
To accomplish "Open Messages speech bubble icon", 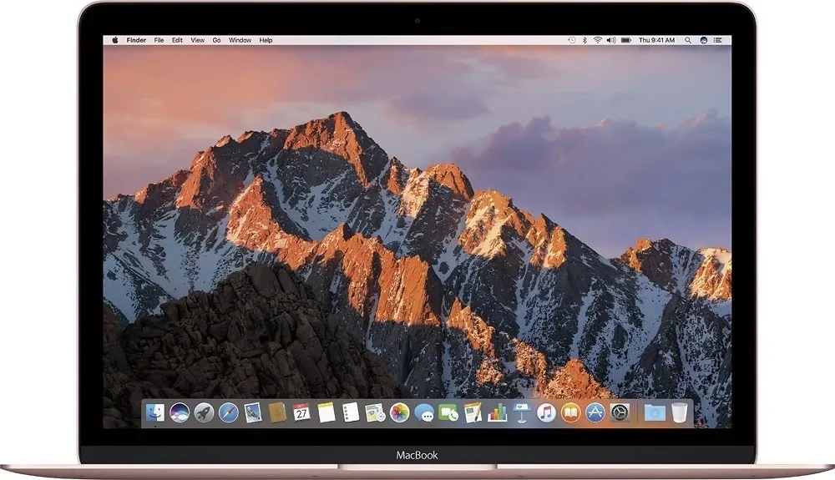I will pyautogui.click(x=424, y=412).
